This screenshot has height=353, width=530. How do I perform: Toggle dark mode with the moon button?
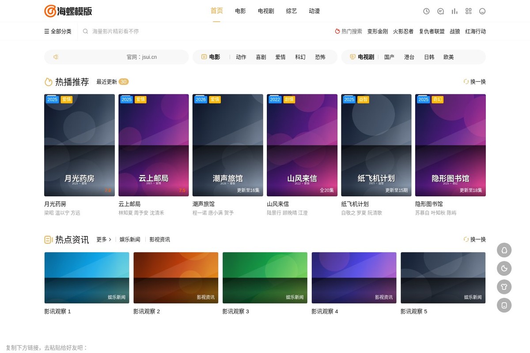pyautogui.click(x=504, y=268)
